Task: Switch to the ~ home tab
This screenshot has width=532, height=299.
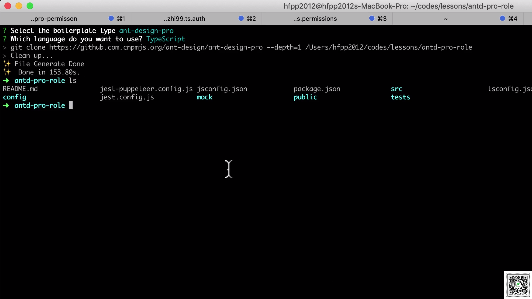Action: 446,19
